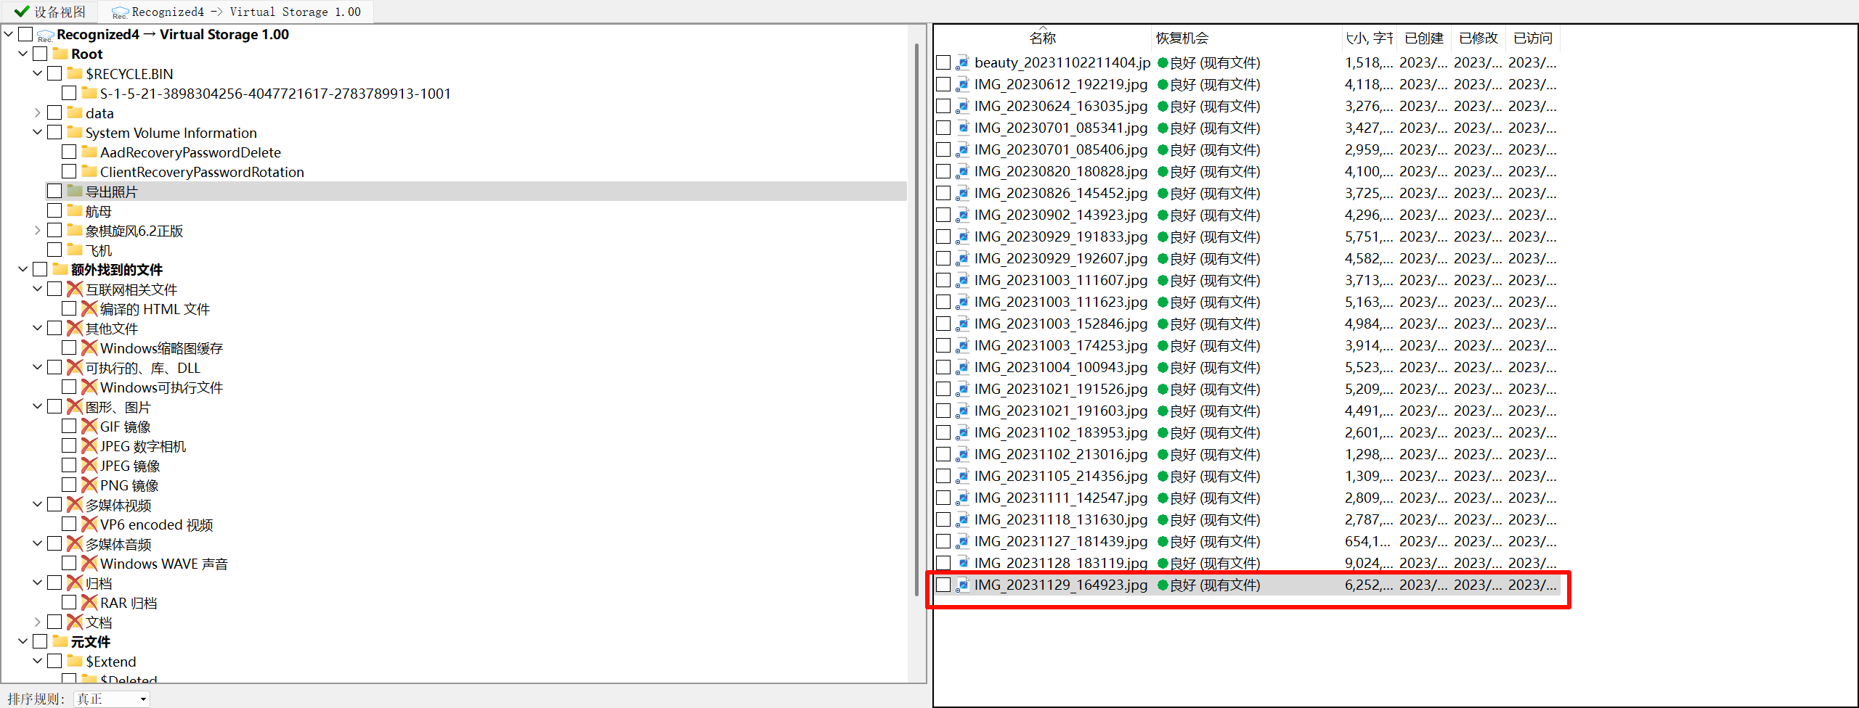
Task: Collapse the Recognized4 storage node
Action: click(9, 34)
